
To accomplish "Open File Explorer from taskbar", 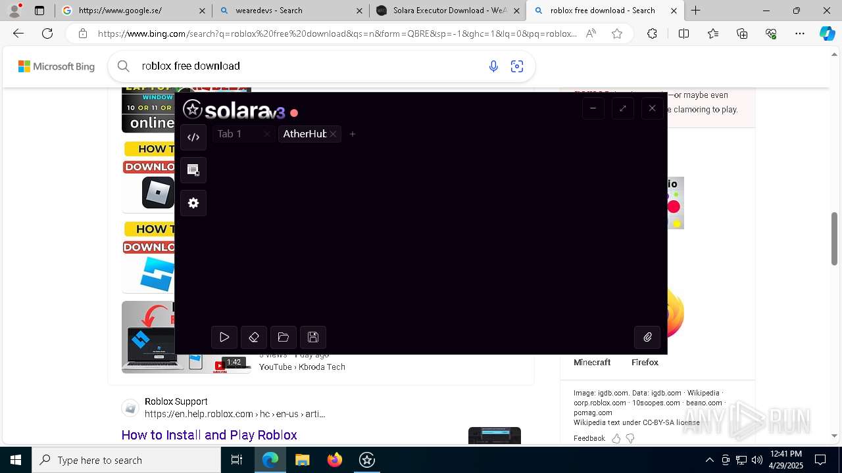I will (302, 460).
